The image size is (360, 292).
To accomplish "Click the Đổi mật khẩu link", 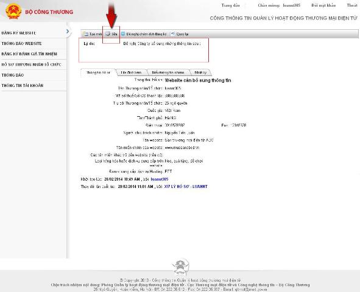I will 323,5.
